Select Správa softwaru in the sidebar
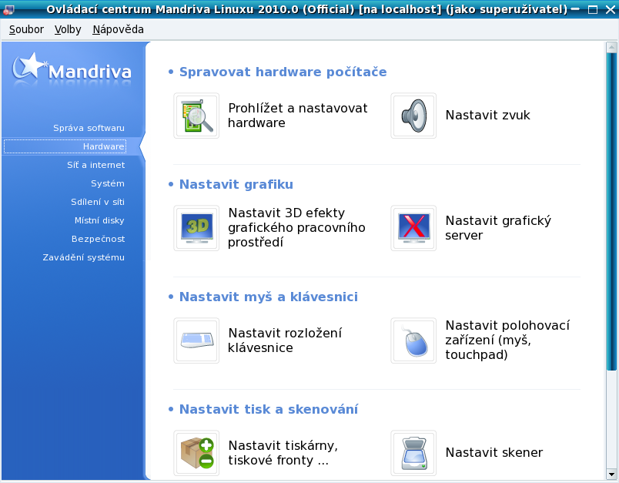Screen dimensions: 619x483 89,128
